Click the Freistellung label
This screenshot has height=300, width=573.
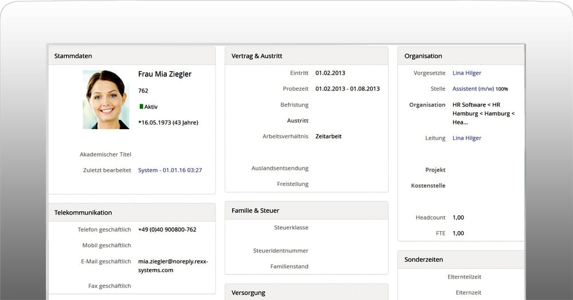tap(293, 184)
